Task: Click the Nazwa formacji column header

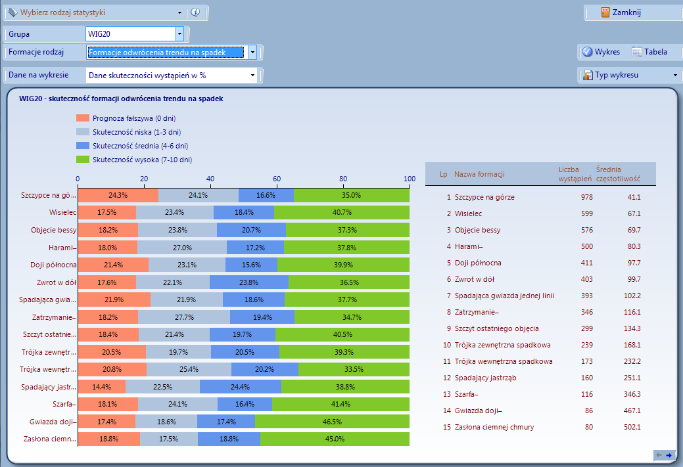Action: 479,174
